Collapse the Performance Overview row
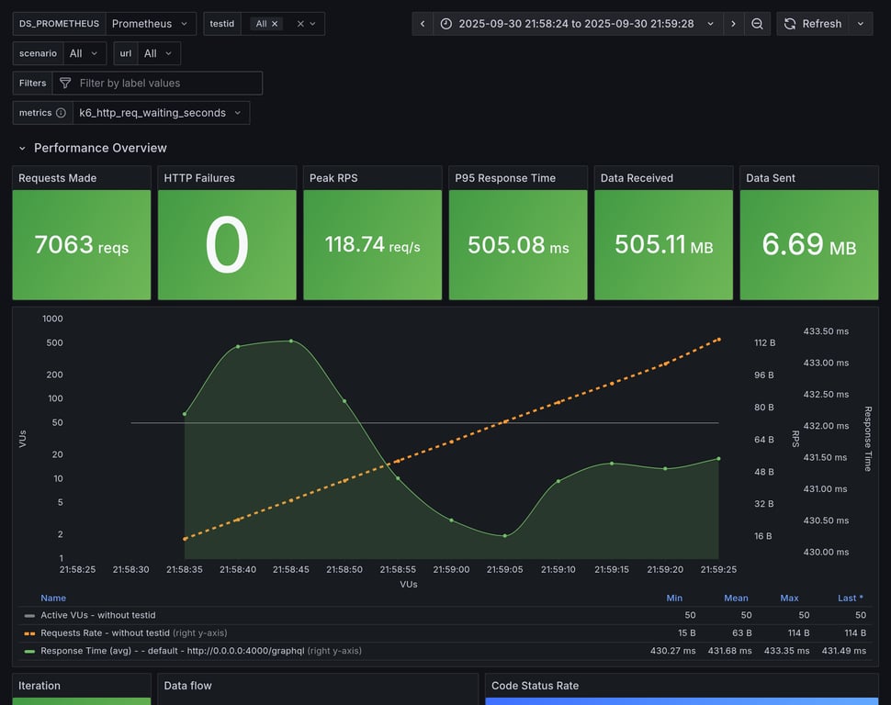Image resolution: width=891 pixels, height=705 pixels. coord(22,148)
